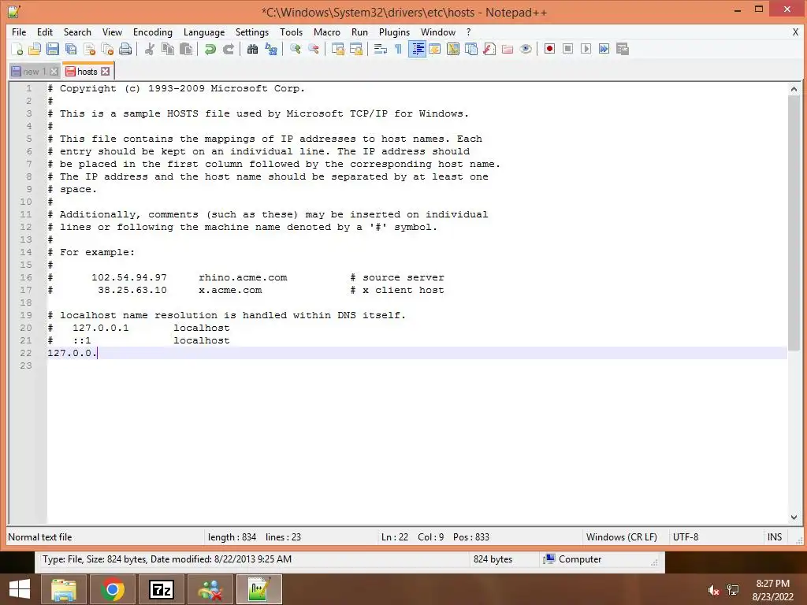Viewport: 807px width, 605px height.
Task: Click the Playback macro button
Action: (586, 49)
